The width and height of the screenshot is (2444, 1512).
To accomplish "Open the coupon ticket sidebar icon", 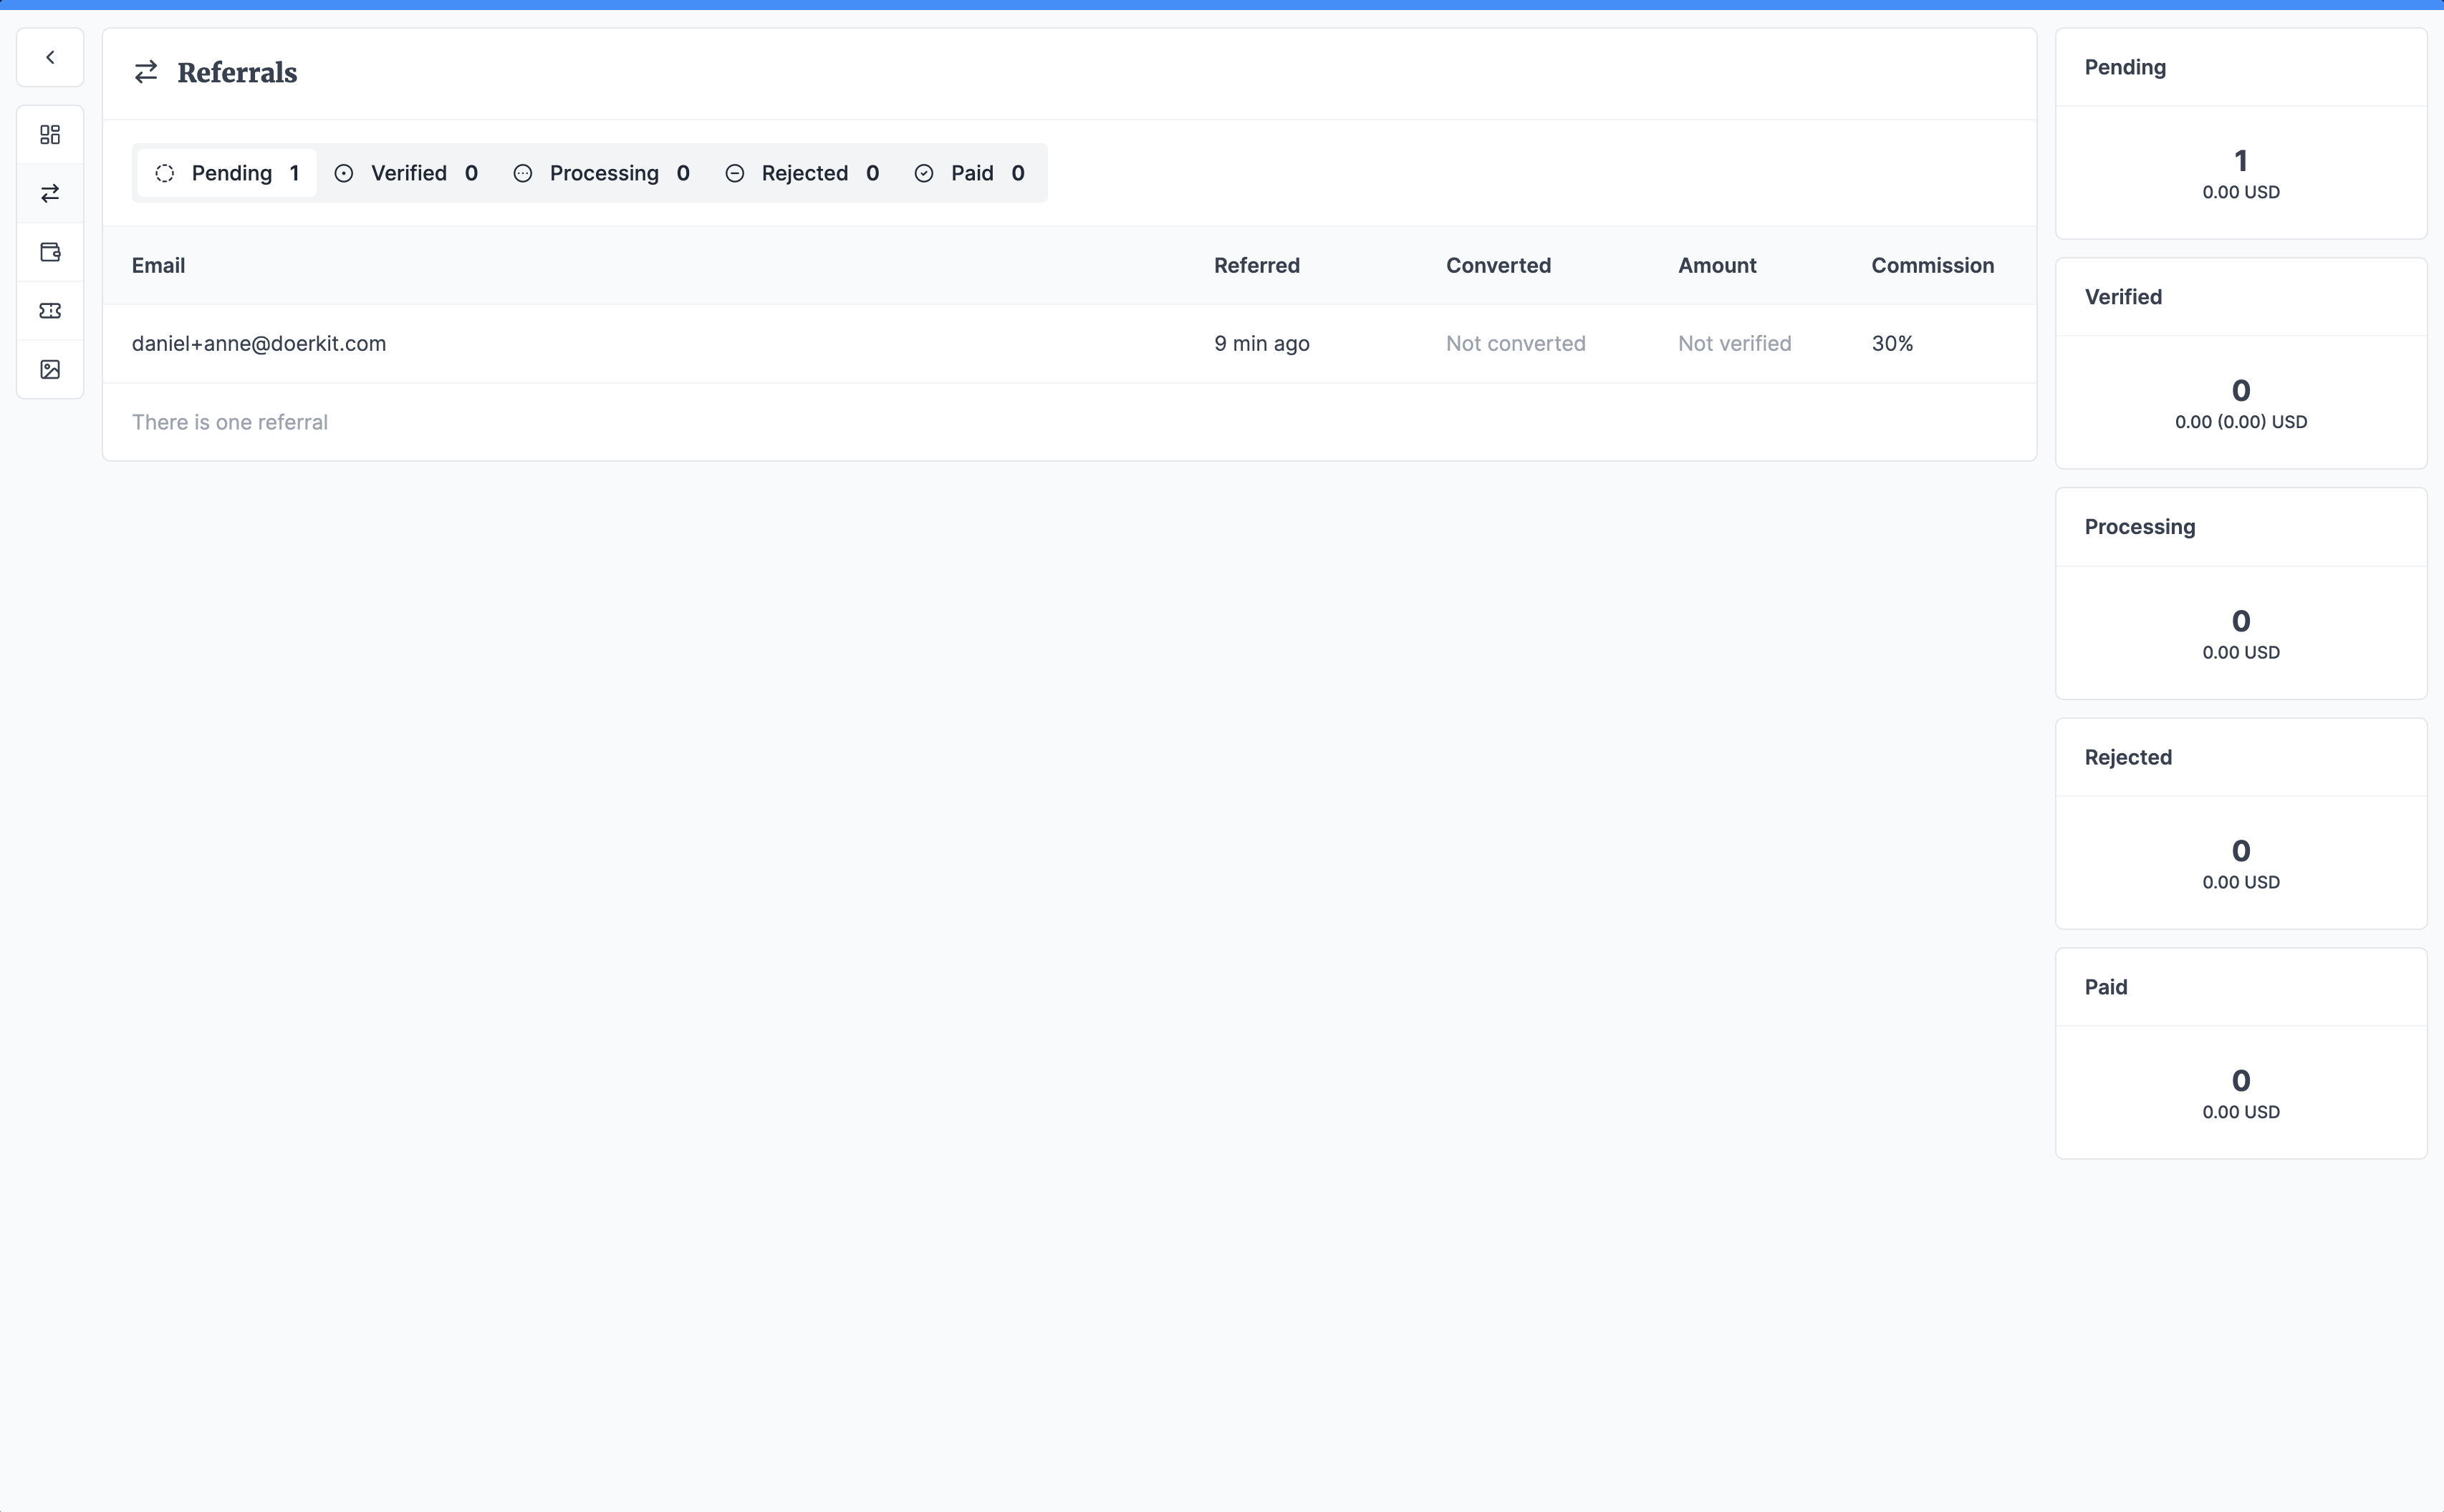I will [x=50, y=311].
